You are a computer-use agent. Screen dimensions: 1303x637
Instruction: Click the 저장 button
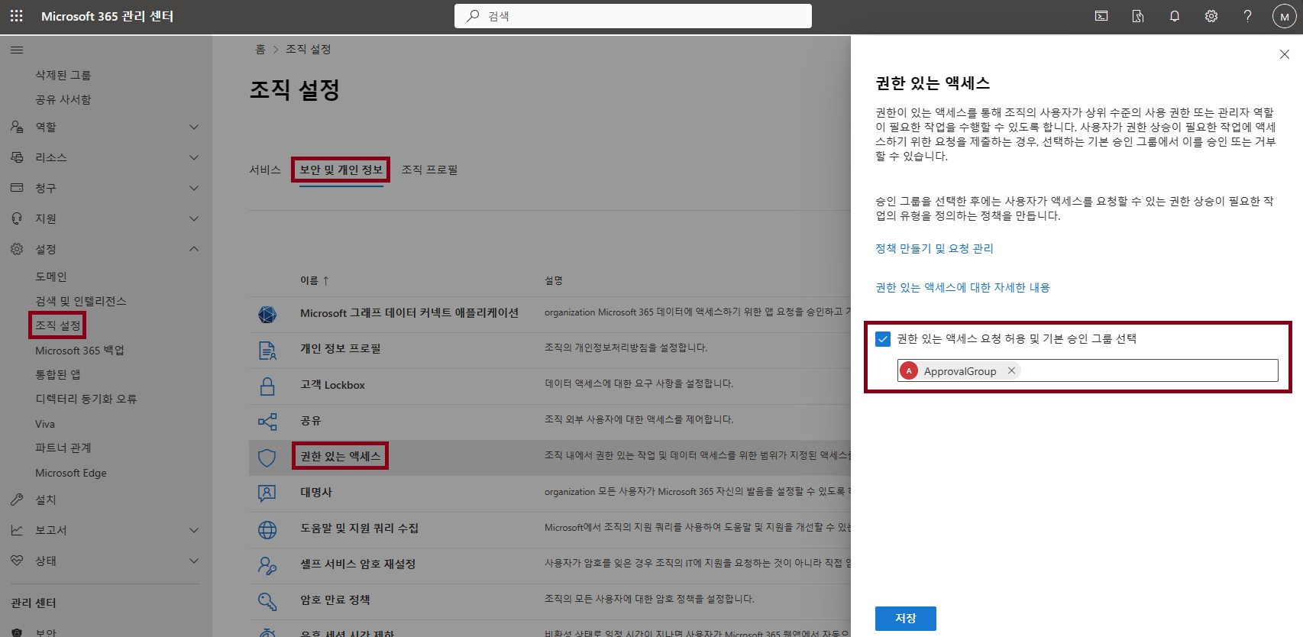tap(906, 619)
